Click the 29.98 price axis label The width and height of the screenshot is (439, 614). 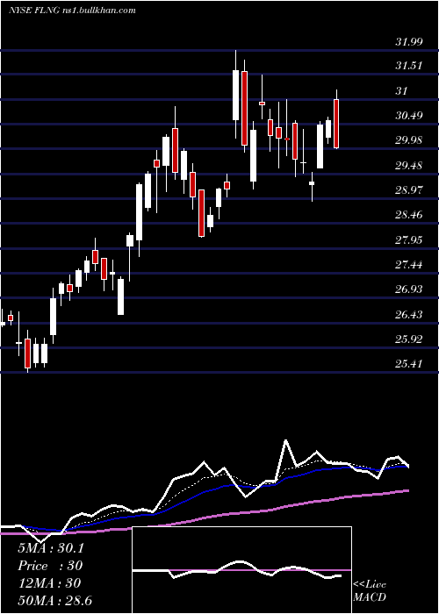point(409,140)
